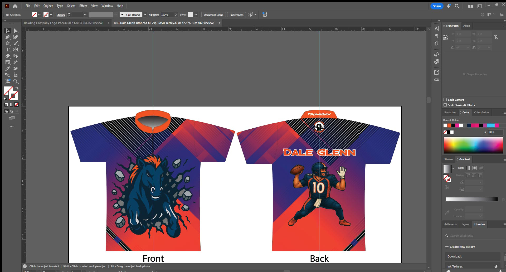Open OpenType panel icon in dock
The width and height of the screenshot is (506, 272).
[437, 43]
